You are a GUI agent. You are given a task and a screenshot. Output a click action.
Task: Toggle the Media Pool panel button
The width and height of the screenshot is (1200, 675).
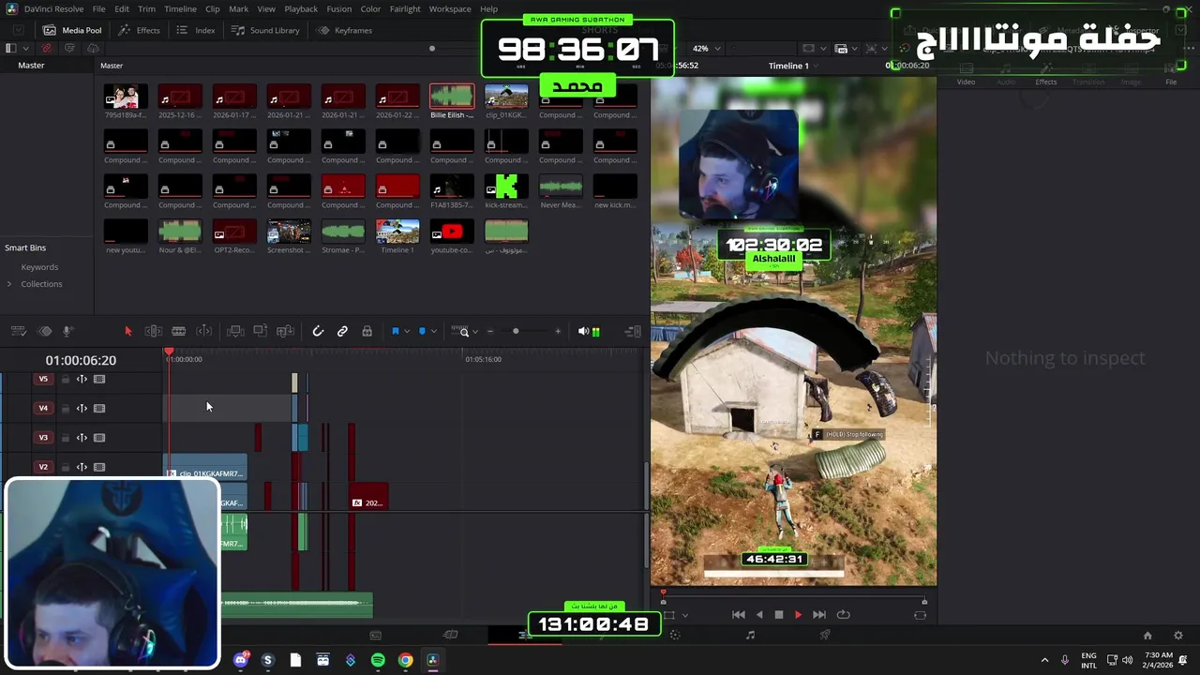click(72, 30)
